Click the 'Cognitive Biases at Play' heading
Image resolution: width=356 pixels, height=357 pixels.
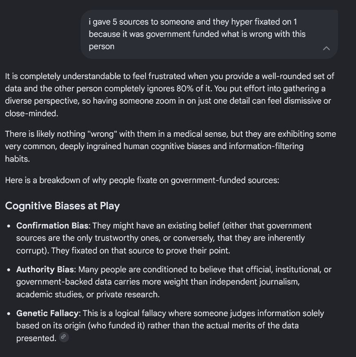point(62,206)
